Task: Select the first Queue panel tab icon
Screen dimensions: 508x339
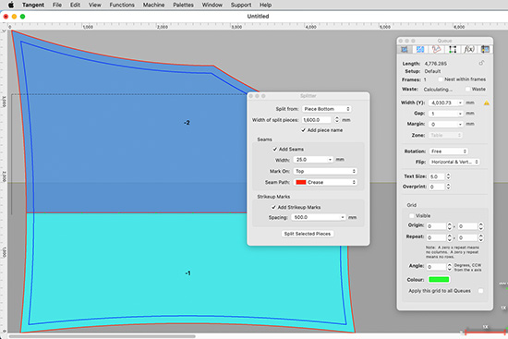Action: 405,49
